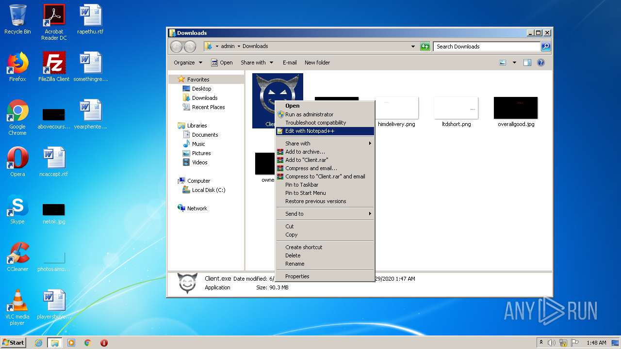Expand Share with context submenu
The width and height of the screenshot is (621, 349).
pos(325,143)
